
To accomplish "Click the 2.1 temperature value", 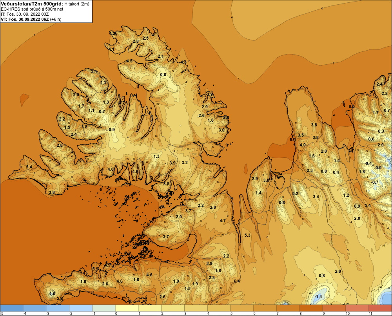I will click(x=161, y=56).
